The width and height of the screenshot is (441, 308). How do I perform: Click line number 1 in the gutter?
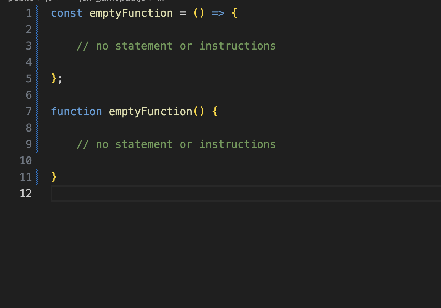pyautogui.click(x=28, y=13)
